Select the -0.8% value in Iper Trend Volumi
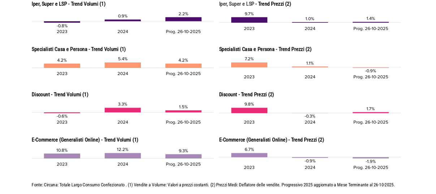Screen dimensions: 436x194 pos(62,26)
